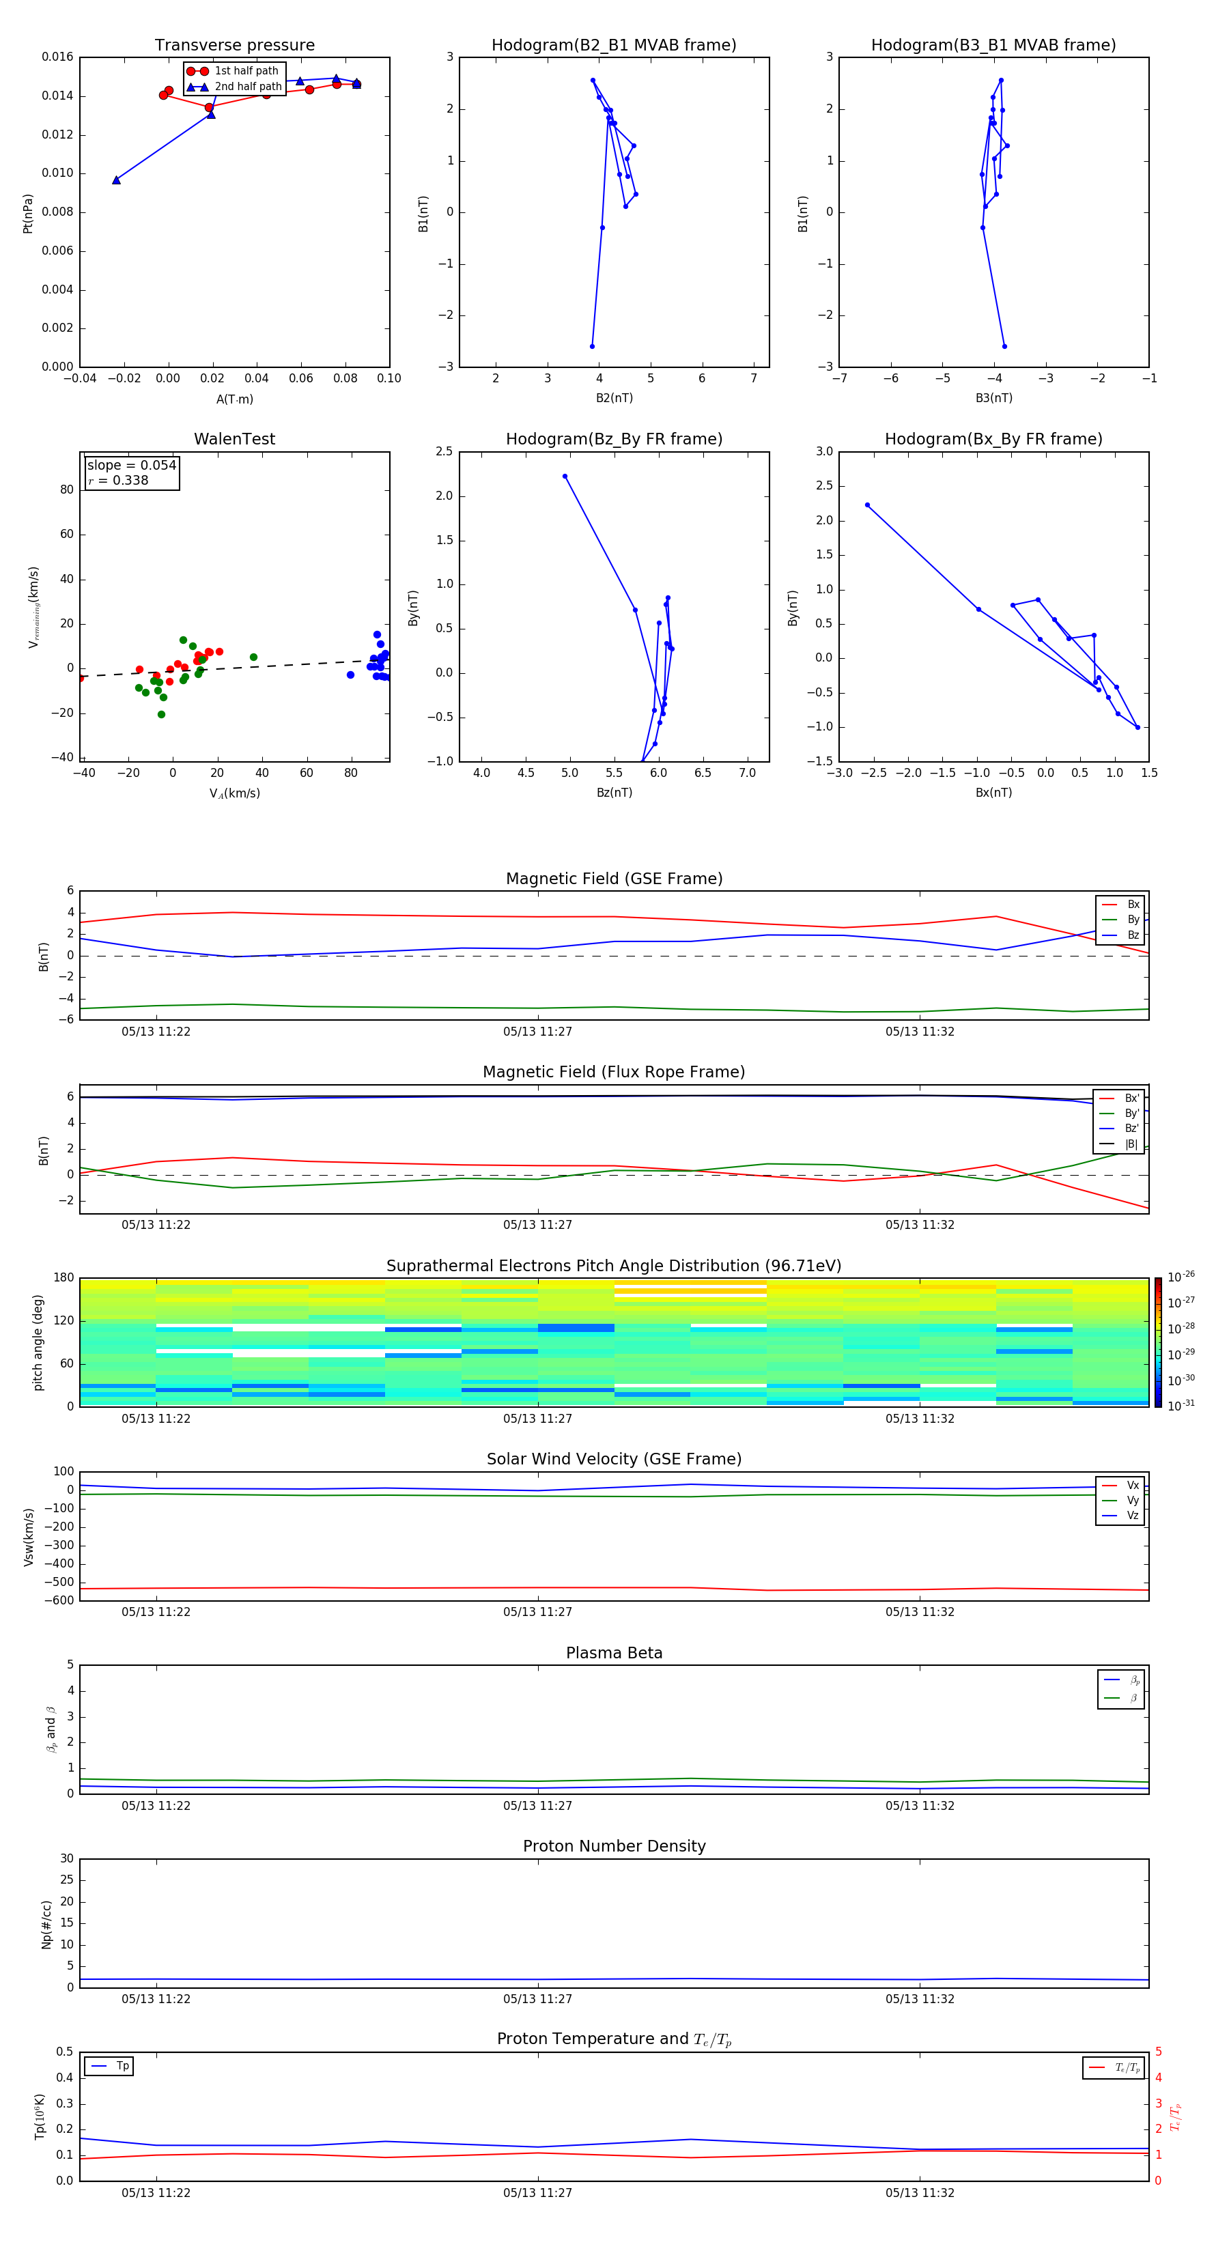Viewport: 1229px width, 2253px height.
Task: Select the Bx' entry in Flux Rope legend
Action: (x=1119, y=1099)
